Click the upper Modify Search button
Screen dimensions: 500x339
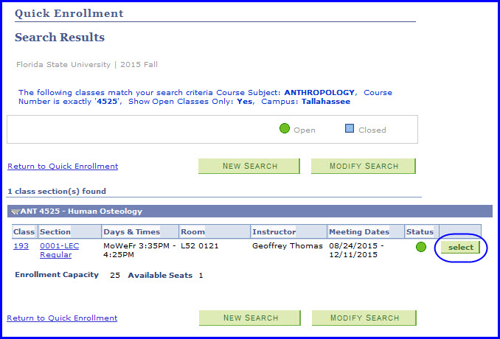(364, 166)
